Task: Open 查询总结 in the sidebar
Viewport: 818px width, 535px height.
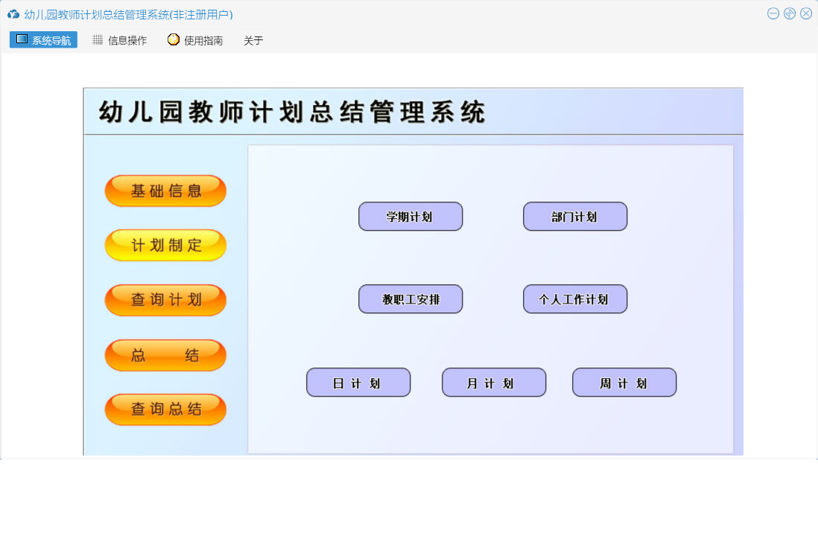Action: click(x=165, y=409)
